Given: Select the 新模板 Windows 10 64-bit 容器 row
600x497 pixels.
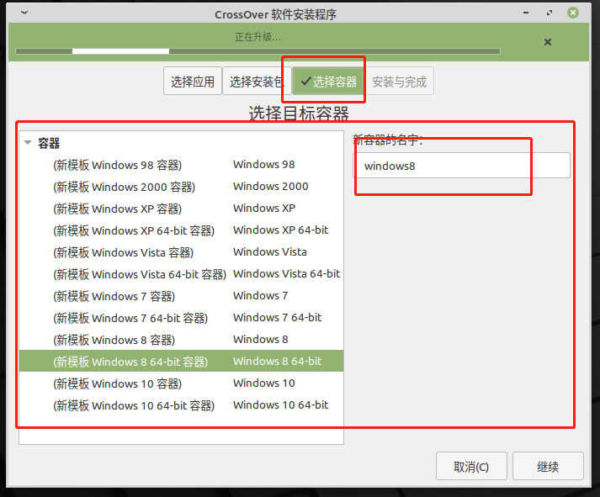Looking at the screenshot, I should 181,404.
